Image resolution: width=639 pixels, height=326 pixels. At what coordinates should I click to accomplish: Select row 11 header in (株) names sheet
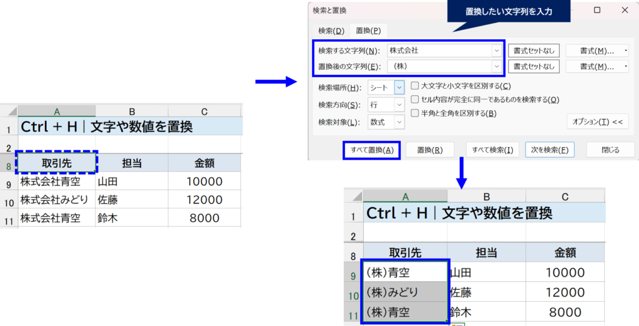click(x=354, y=314)
